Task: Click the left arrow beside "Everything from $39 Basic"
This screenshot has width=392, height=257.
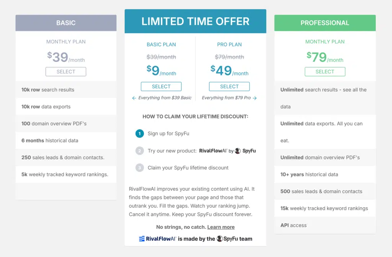Action: click(134, 98)
